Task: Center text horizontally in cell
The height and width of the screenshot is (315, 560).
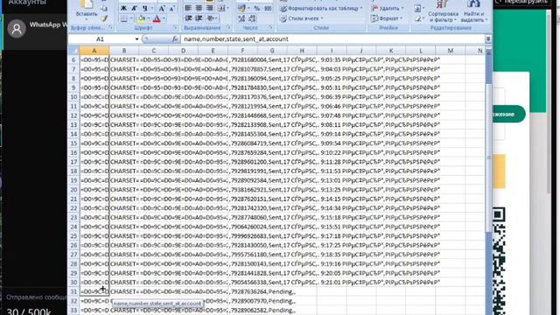Action: pos(199,8)
